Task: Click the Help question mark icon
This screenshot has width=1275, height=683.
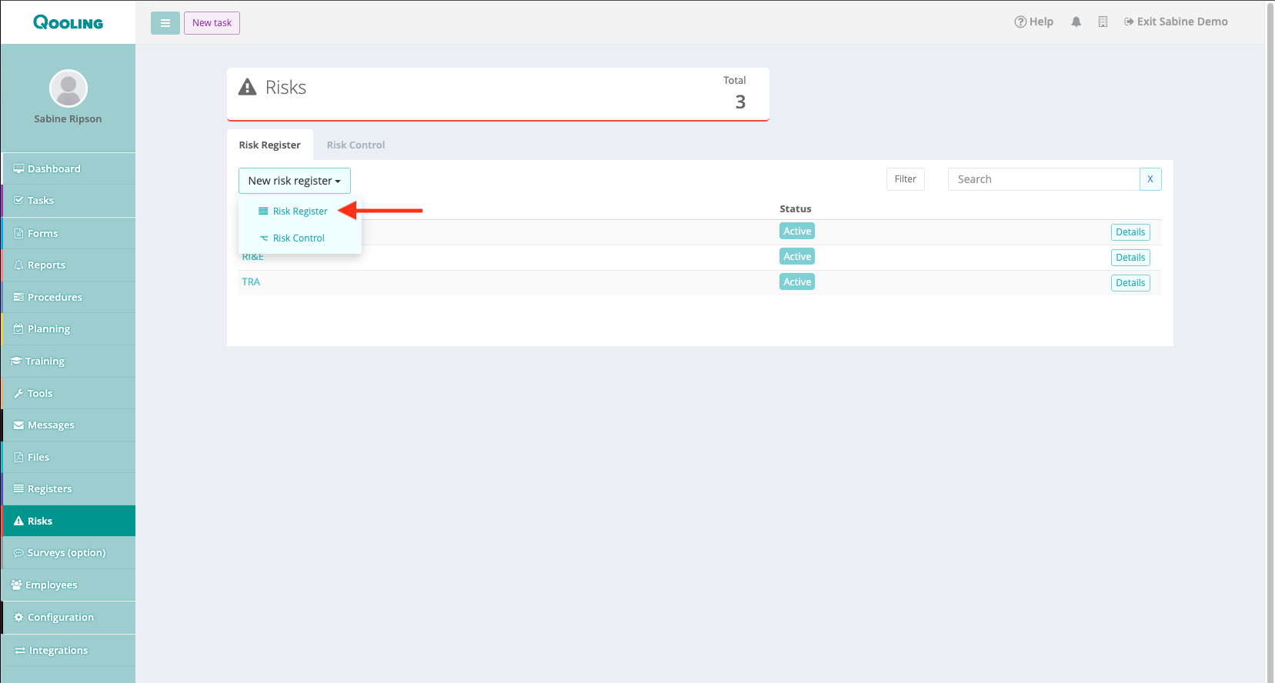Action: (x=1020, y=22)
